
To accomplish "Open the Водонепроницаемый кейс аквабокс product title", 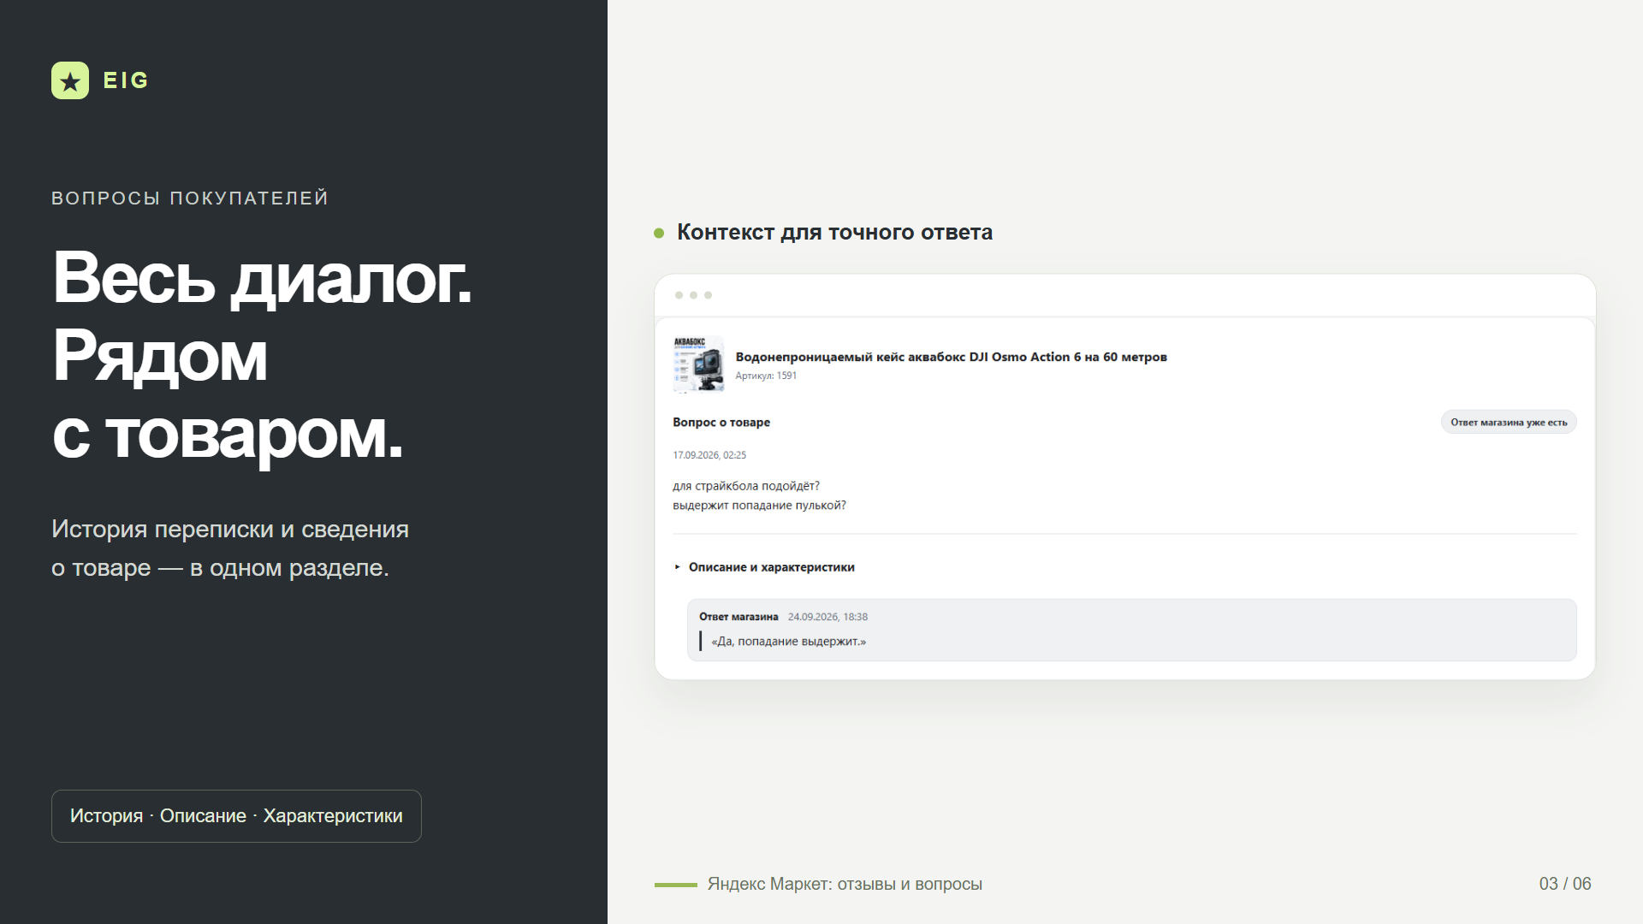I will [x=951, y=357].
